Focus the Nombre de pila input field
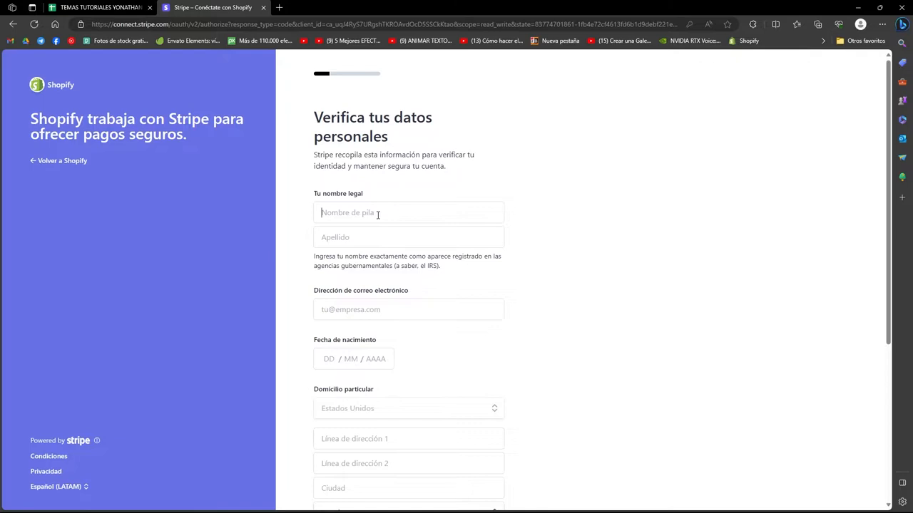 409,212
